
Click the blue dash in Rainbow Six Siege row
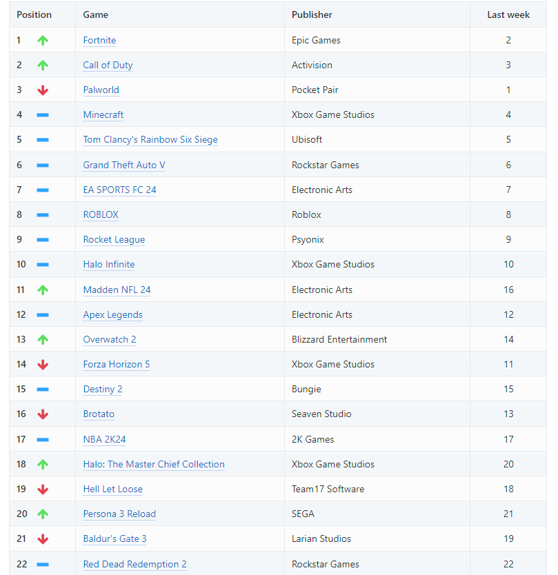pos(43,140)
